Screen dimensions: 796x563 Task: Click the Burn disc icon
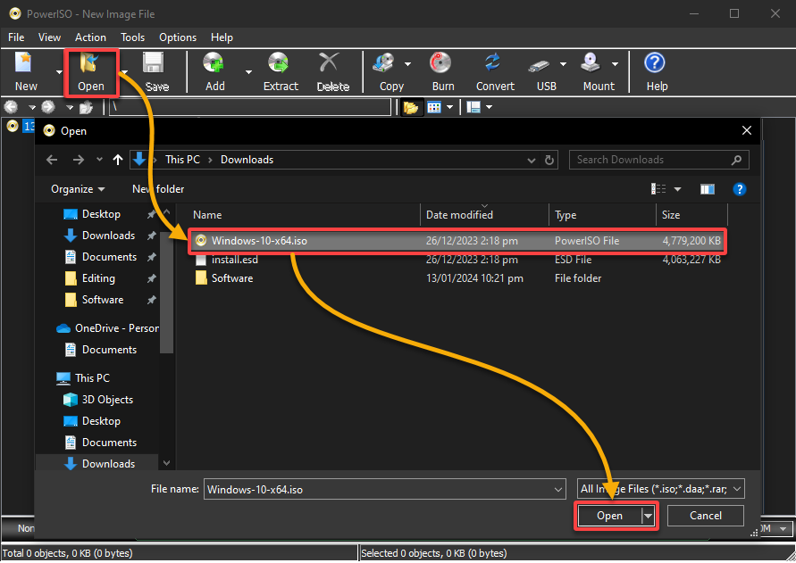coord(440,63)
